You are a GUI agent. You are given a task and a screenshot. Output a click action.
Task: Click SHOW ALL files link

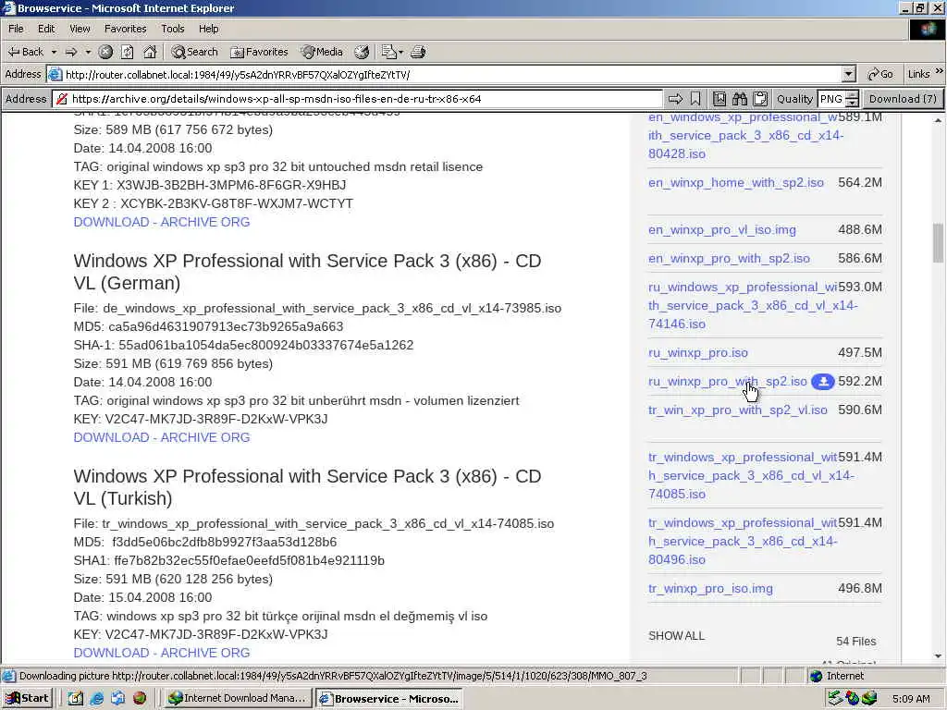(x=676, y=636)
